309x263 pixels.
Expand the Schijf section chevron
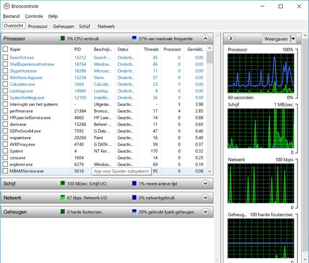(205, 184)
